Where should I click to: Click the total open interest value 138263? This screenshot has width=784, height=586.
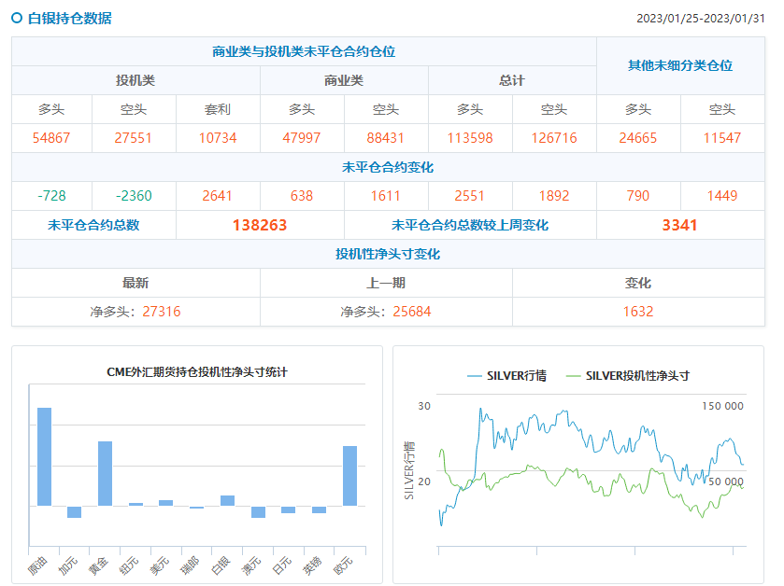(x=260, y=225)
